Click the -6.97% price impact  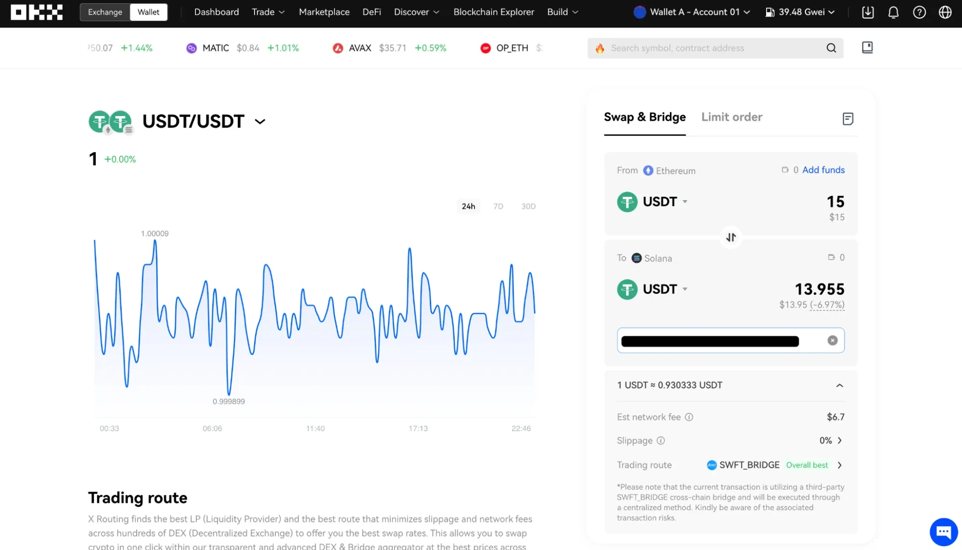point(827,305)
